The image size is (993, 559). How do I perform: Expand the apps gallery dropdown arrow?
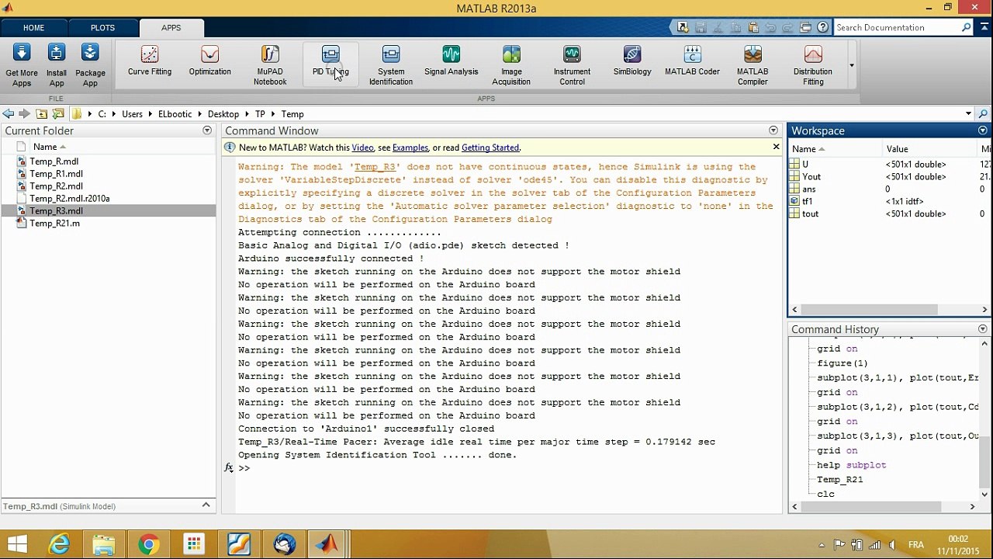coord(851,65)
